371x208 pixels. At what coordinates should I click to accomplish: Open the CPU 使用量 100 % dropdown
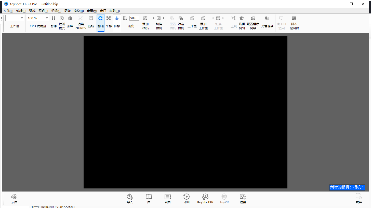click(38, 18)
